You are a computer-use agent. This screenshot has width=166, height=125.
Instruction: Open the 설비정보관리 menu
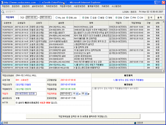pyautogui.click(x=38, y=6)
